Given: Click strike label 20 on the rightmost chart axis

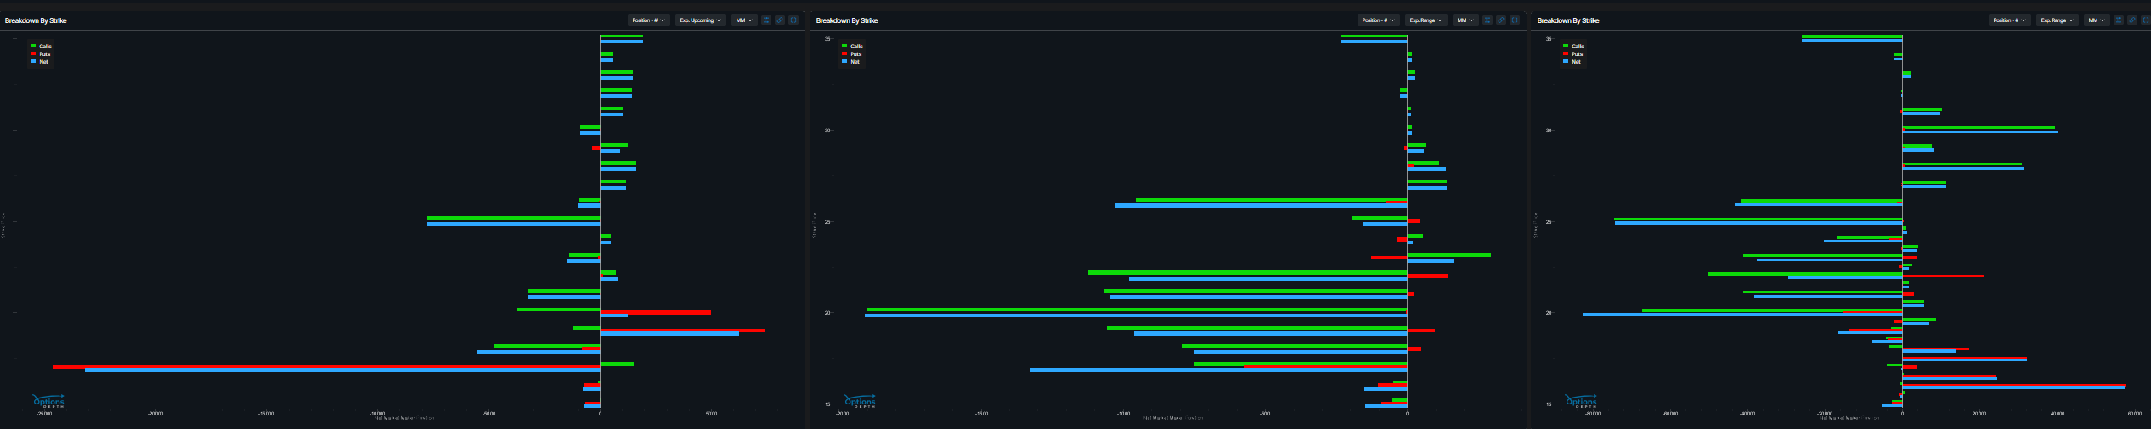Looking at the screenshot, I should pyautogui.click(x=1548, y=313).
